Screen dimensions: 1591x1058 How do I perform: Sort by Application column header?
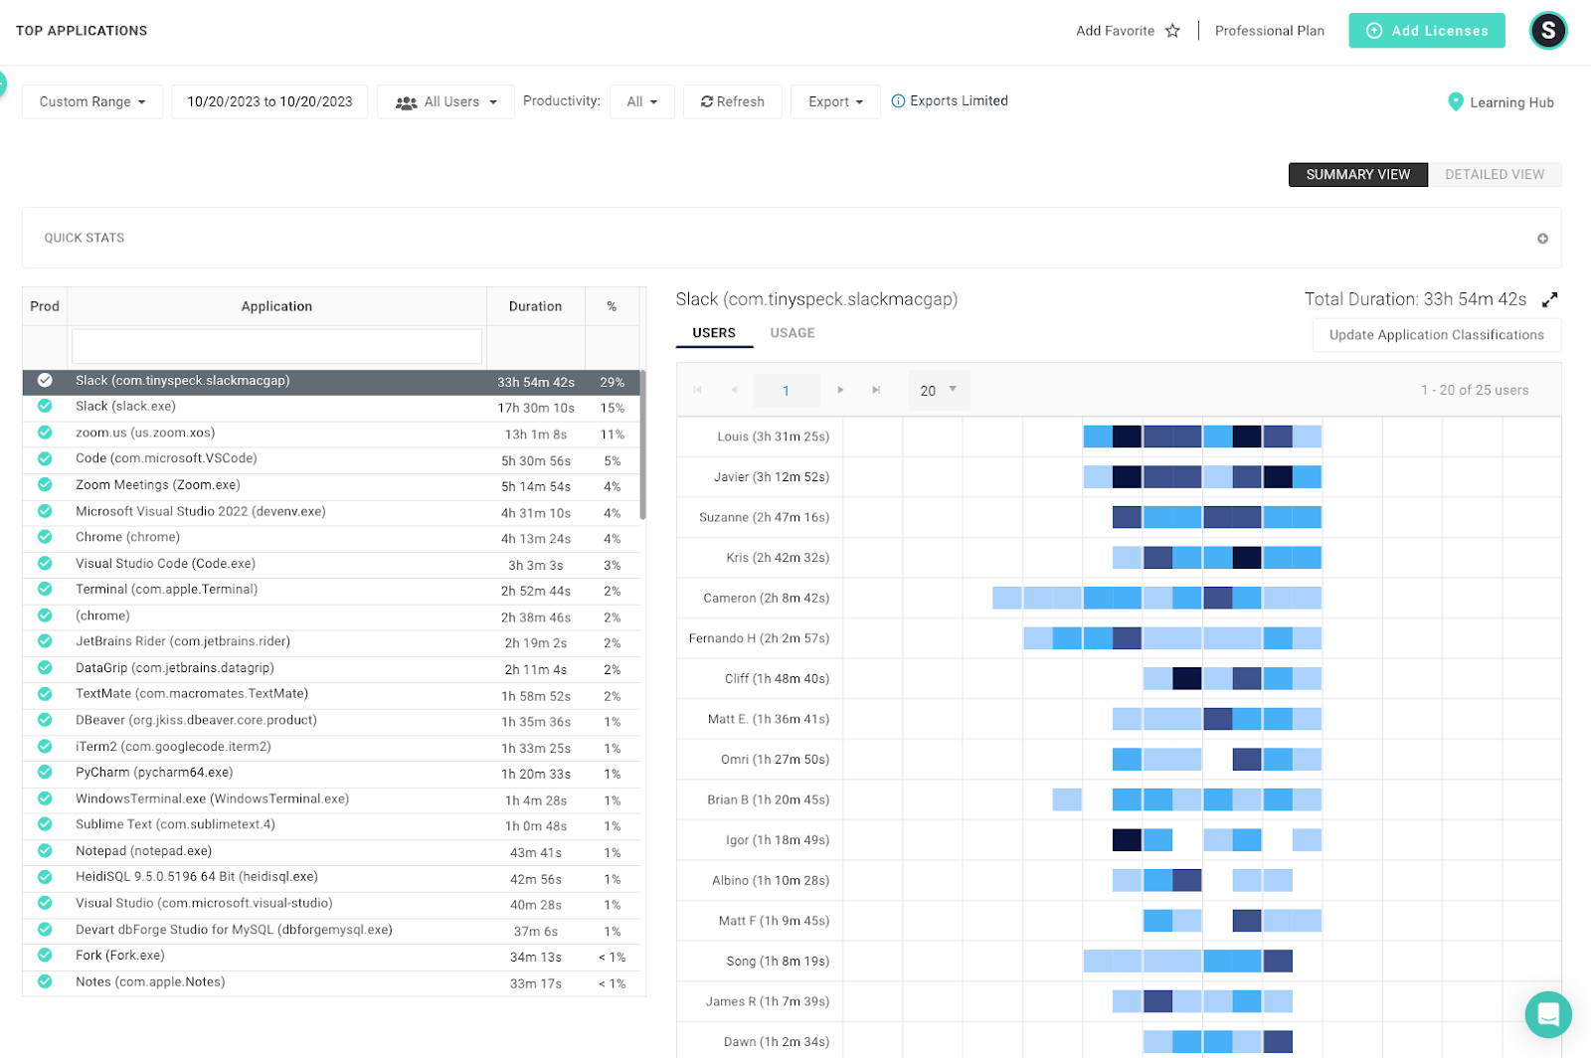[x=276, y=306]
